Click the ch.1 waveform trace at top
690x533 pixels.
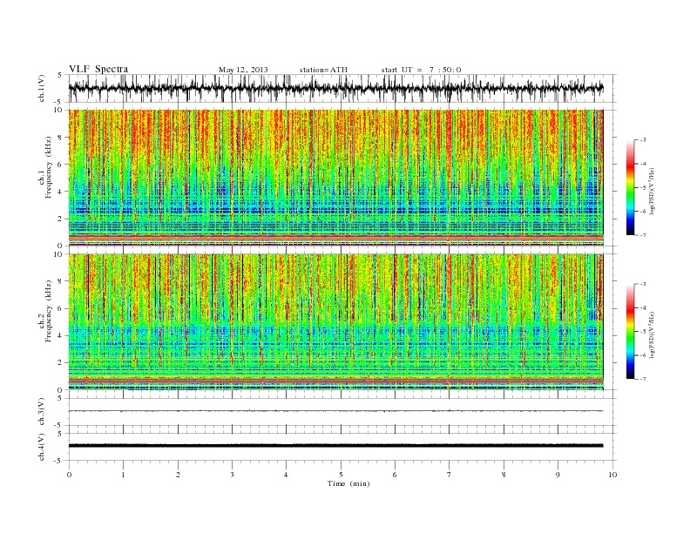(x=335, y=88)
